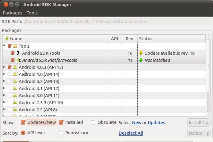Select the 'Not installed' status text
Screen dimensions: 213x142
157,60
